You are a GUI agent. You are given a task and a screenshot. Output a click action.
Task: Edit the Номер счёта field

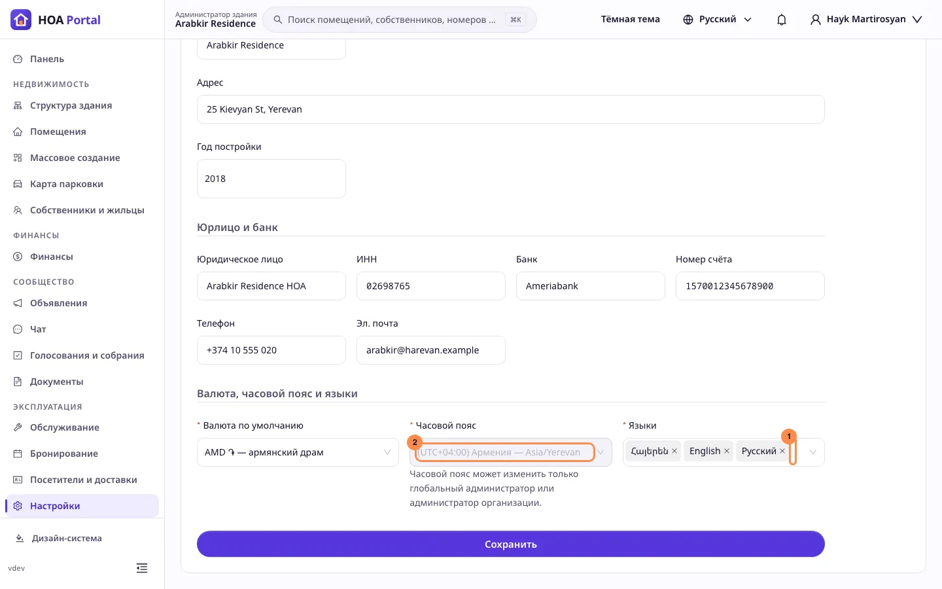pyautogui.click(x=750, y=286)
